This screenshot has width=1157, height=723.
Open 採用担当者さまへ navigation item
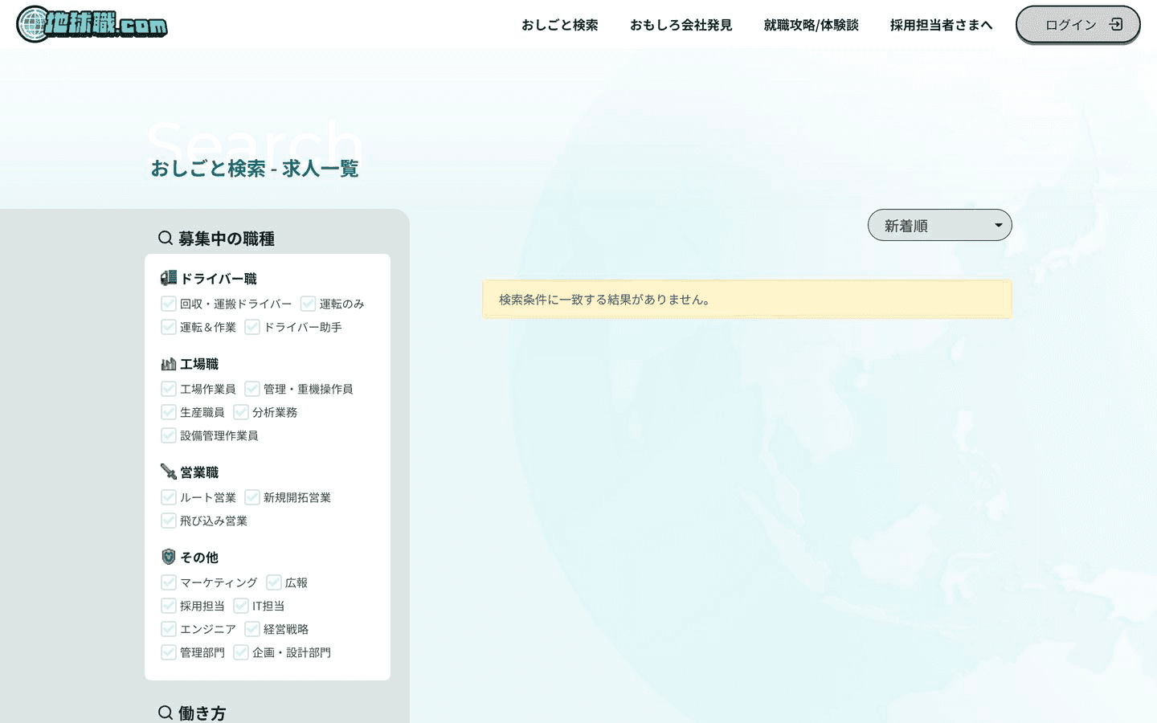tap(942, 25)
